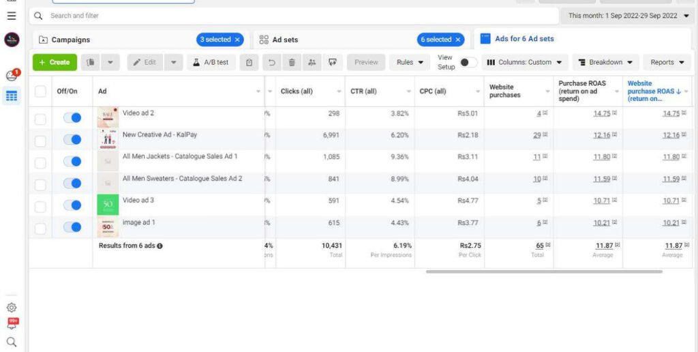Click the audience people icon
This screenshot has width=698, height=352.
coord(312,62)
